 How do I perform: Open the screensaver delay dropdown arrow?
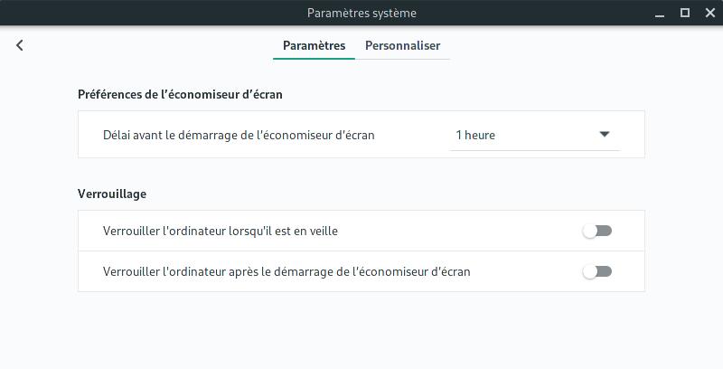[x=605, y=135]
